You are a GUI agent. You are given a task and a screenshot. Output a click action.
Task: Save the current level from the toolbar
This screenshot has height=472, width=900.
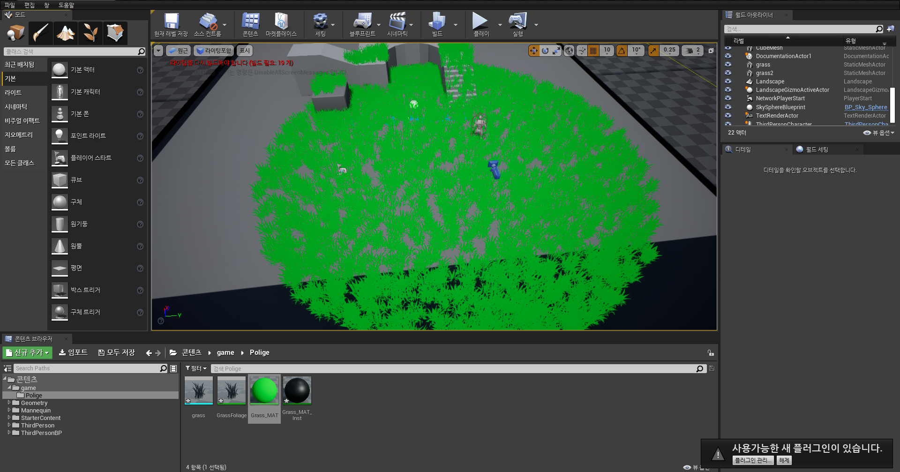(x=171, y=25)
